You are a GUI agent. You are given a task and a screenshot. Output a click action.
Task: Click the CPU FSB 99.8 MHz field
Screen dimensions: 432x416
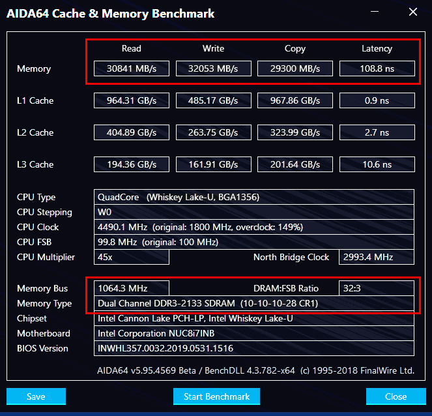254,242
